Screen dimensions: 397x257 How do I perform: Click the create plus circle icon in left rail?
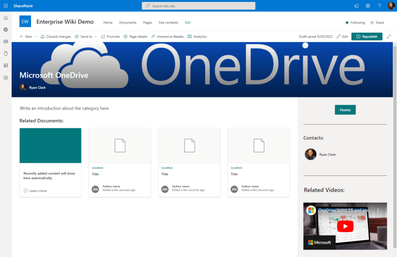pos(6,78)
